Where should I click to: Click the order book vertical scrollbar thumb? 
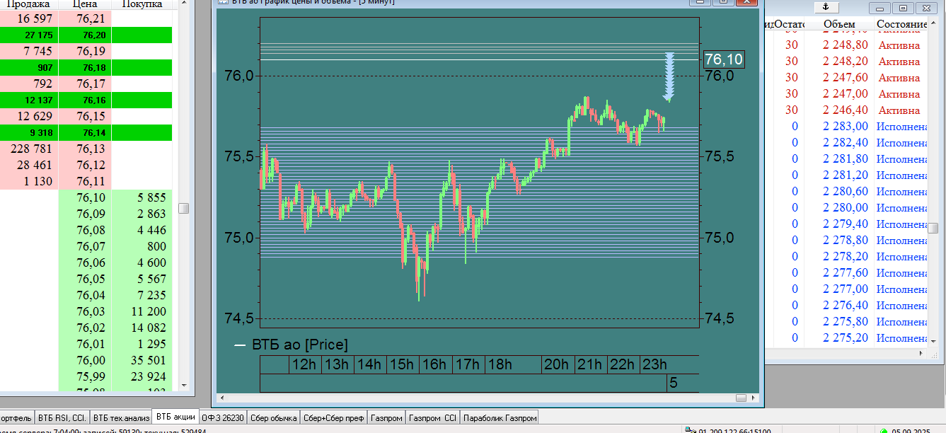184,208
